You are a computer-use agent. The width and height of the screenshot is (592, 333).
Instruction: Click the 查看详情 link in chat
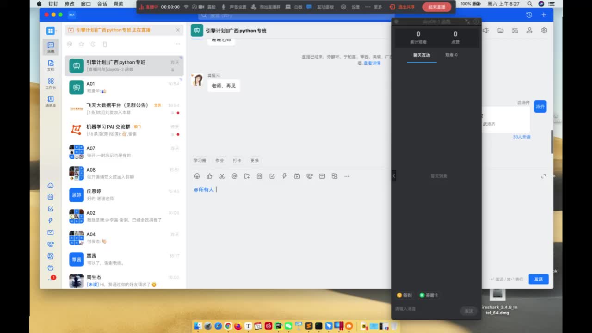click(372, 63)
